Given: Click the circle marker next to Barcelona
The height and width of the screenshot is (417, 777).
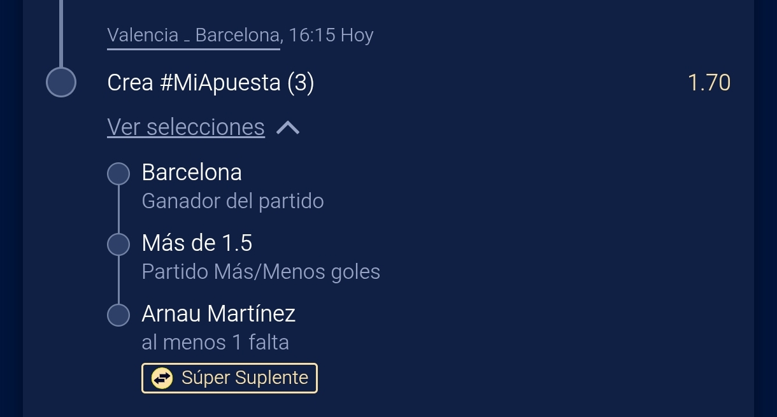Looking at the screenshot, I should point(118,174).
